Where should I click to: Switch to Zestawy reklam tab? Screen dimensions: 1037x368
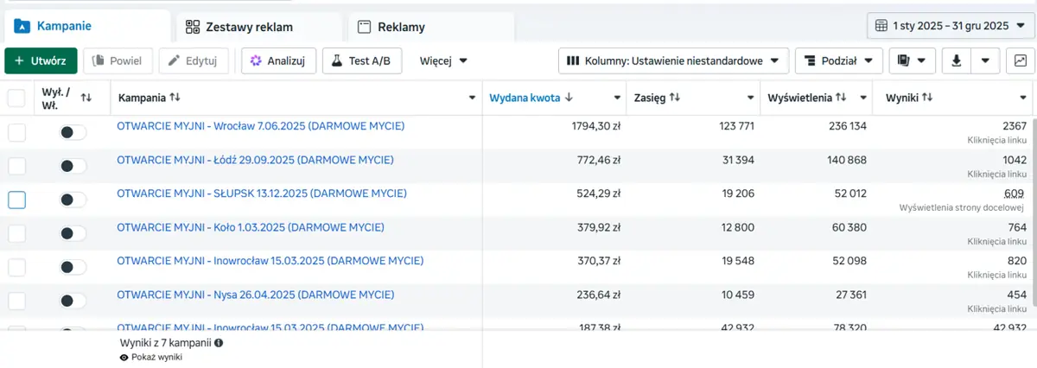click(x=258, y=27)
